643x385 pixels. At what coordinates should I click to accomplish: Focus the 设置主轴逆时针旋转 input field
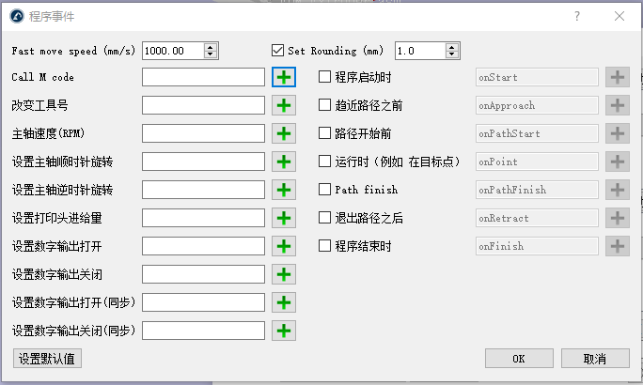[x=203, y=190]
